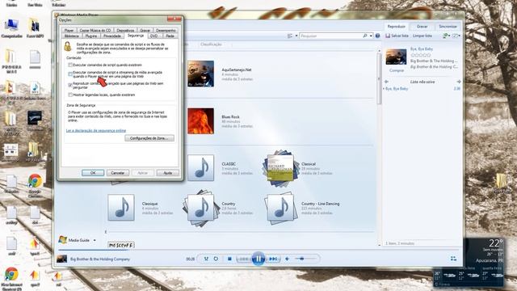The width and height of the screenshot is (517, 291).
Task: Uncheck Reproduzir conteúdo avançado sem perguntar
Action: pyautogui.click(x=70, y=85)
